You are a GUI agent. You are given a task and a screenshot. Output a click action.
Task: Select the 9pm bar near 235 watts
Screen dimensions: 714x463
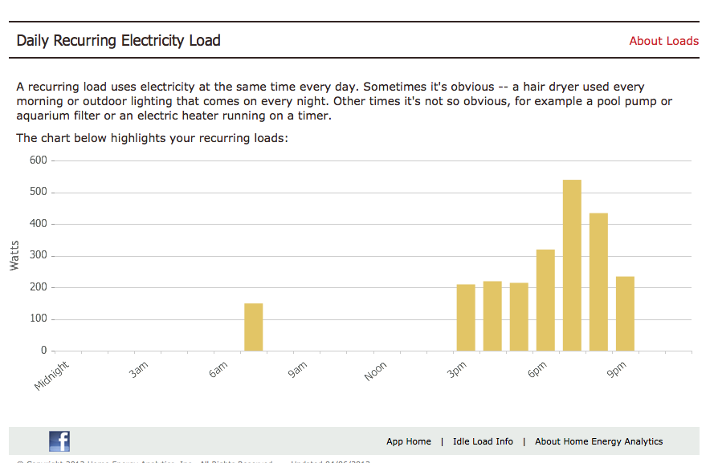coord(625,314)
